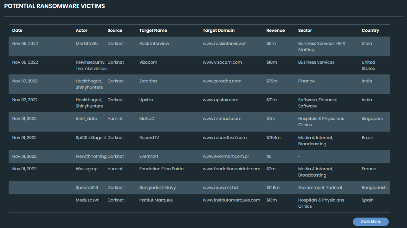Viewport: 407px width, 228px height.
Task: Sort by the Date column header
Action: 17,31
